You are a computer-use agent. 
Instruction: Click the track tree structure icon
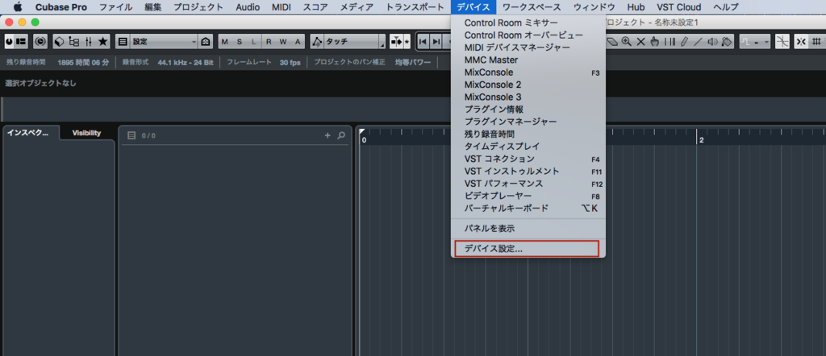pos(74,42)
